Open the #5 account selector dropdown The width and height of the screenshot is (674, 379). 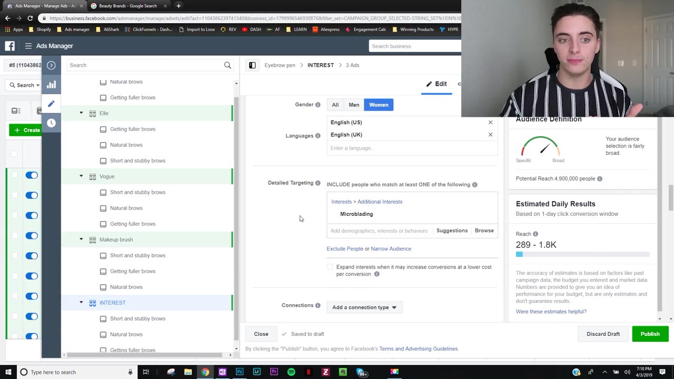24,65
